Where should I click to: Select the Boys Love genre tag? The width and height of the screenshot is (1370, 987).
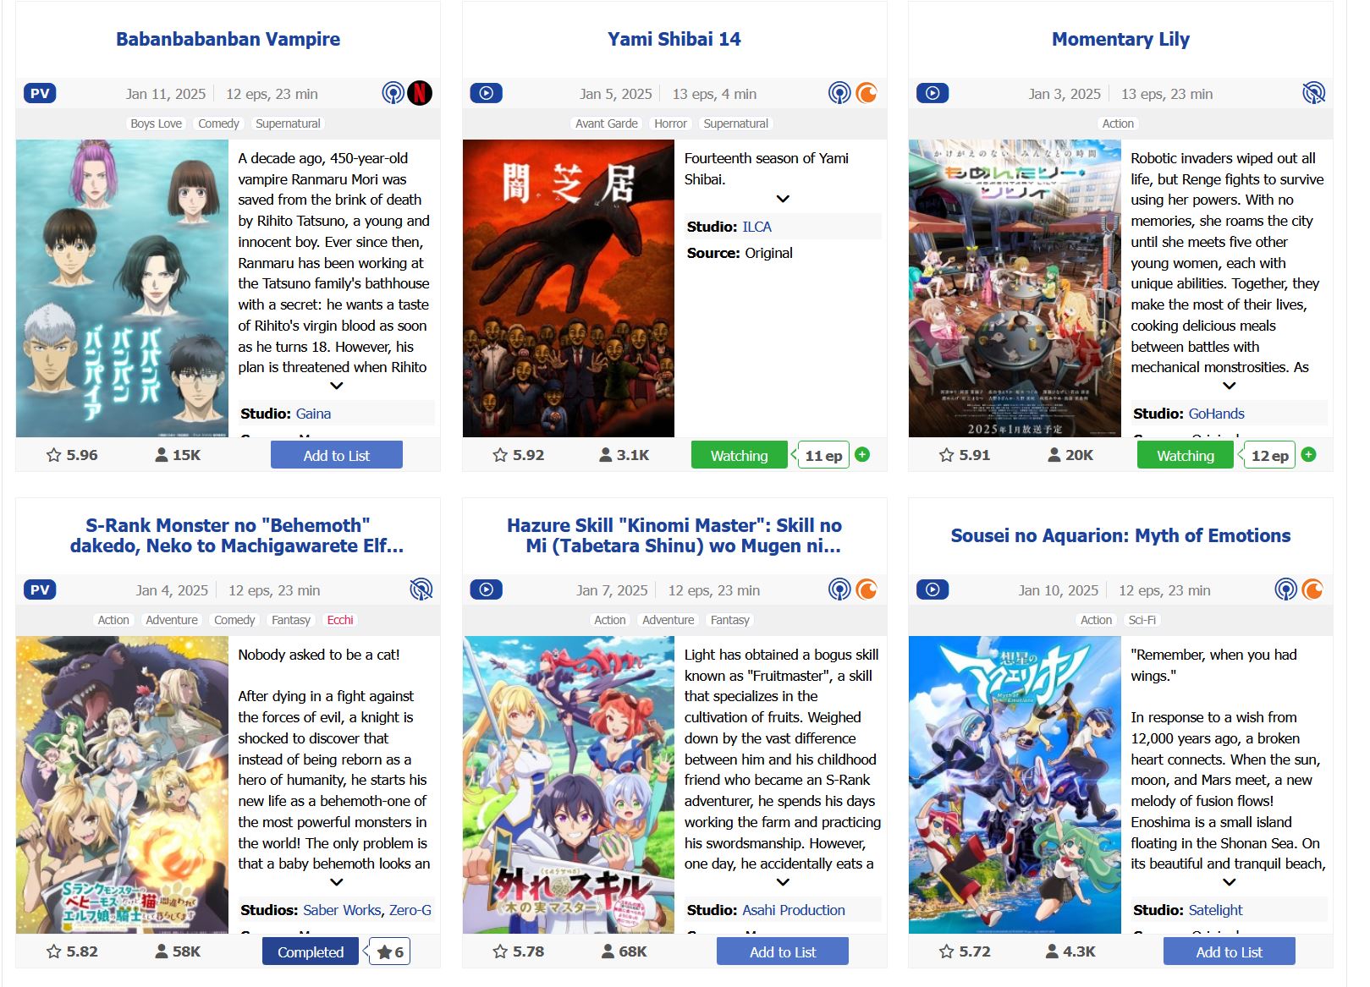157,123
